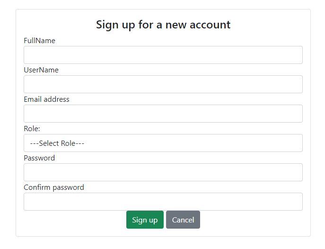
Task: Click the word 'account' in the heading
Action: click(x=210, y=25)
